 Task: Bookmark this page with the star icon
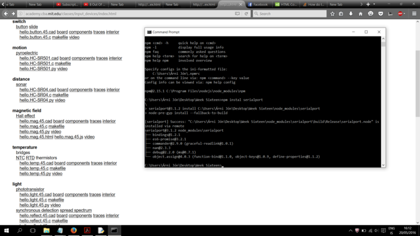332,14
